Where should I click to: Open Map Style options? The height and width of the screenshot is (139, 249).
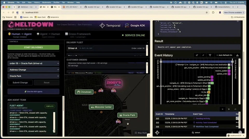pyautogui.click(x=141, y=133)
